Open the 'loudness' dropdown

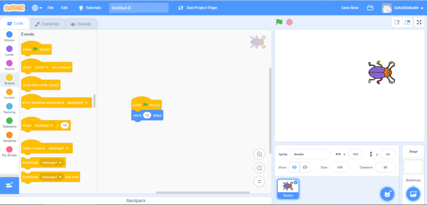click(44, 125)
